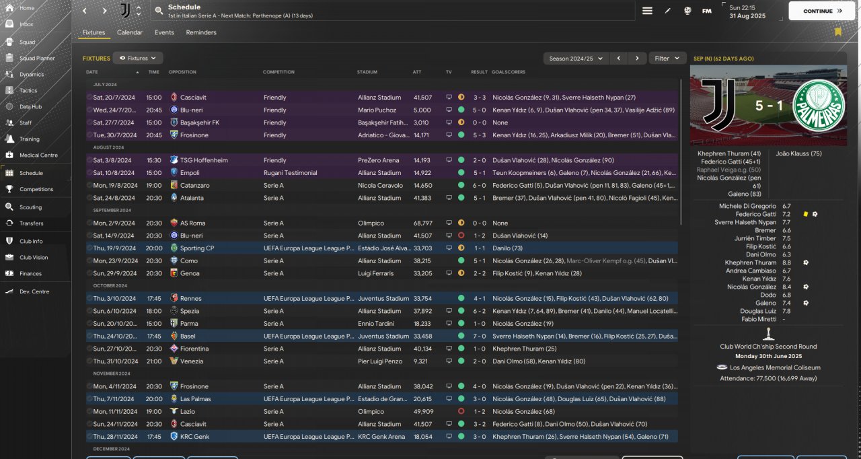Switch to the Reminders tab
This screenshot has width=861, height=459.
point(201,32)
